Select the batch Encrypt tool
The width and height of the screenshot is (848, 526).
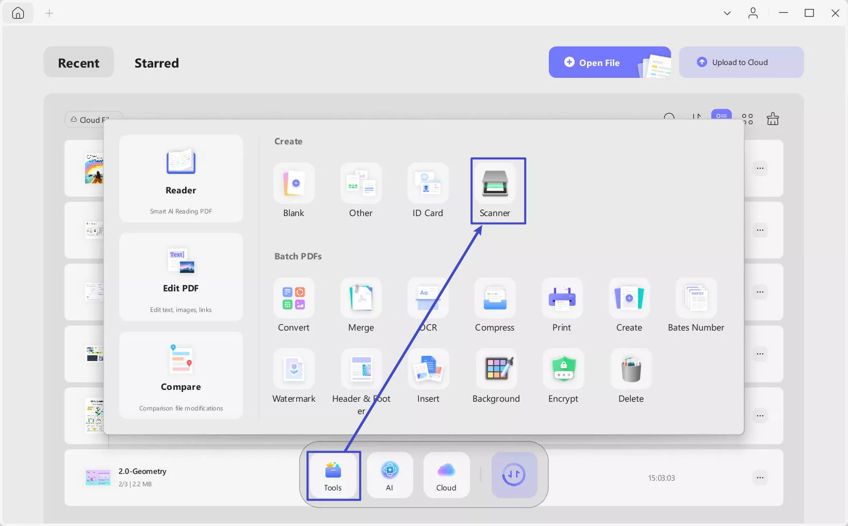coord(563,376)
